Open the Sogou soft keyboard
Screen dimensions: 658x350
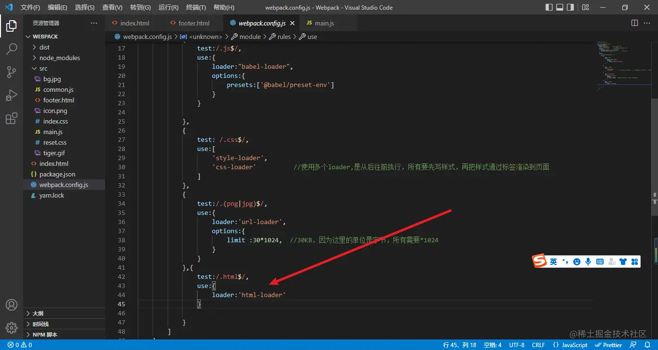(600, 262)
